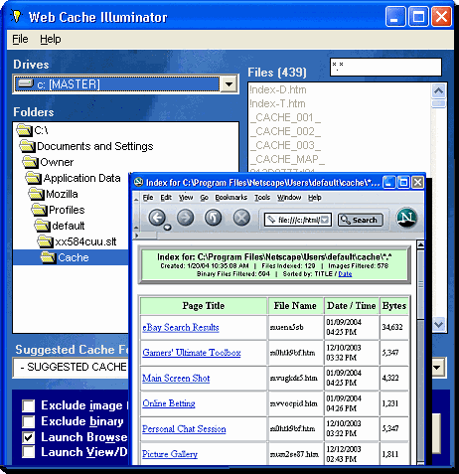459x474 pixels.
Task: Click the Netscape N logo icon
Action: click(406, 218)
